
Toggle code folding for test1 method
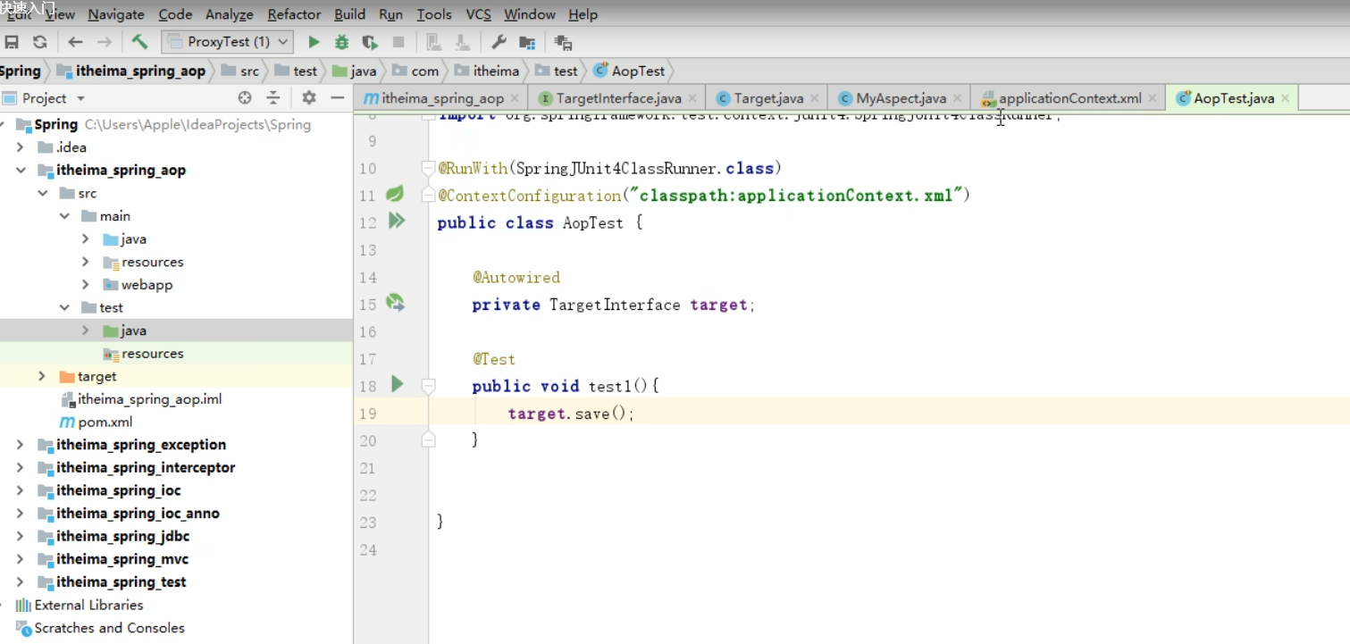coord(428,386)
